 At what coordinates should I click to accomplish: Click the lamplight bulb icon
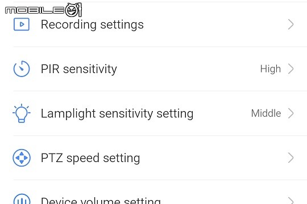tap(22, 113)
